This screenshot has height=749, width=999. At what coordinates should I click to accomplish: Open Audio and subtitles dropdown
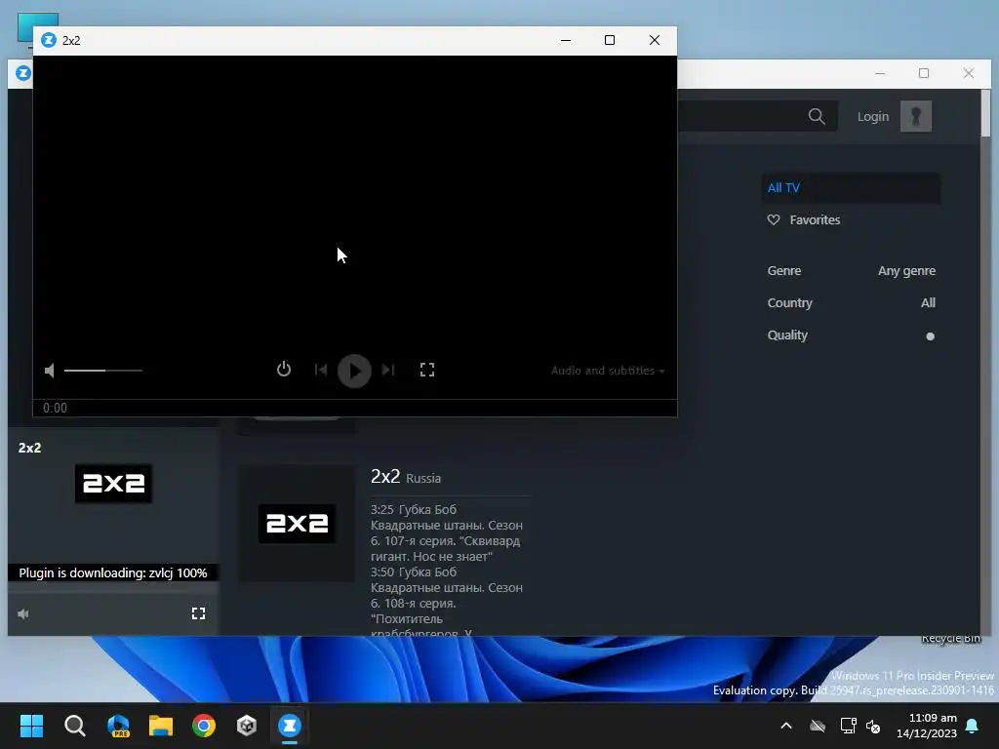coord(607,371)
